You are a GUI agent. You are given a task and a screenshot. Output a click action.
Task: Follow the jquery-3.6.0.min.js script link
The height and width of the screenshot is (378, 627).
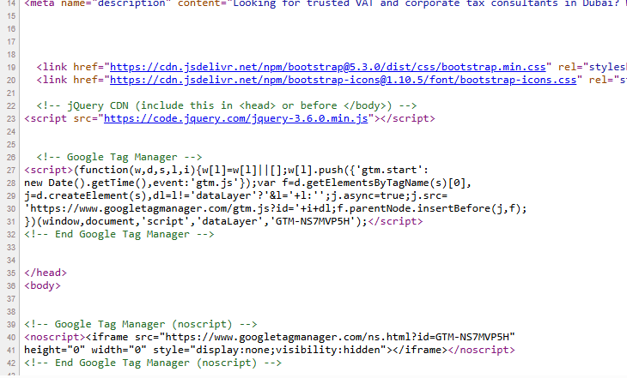point(235,118)
